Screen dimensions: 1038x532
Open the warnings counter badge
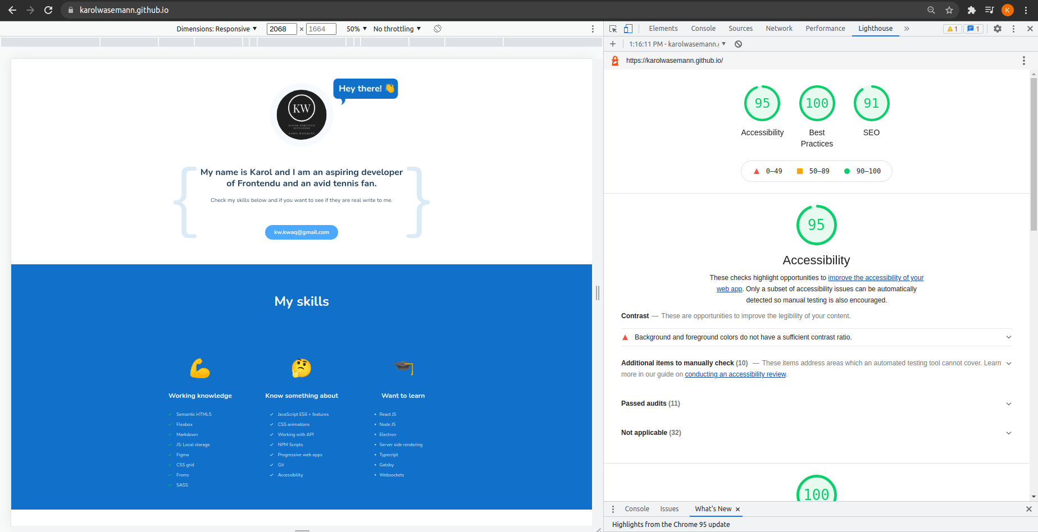952,29
